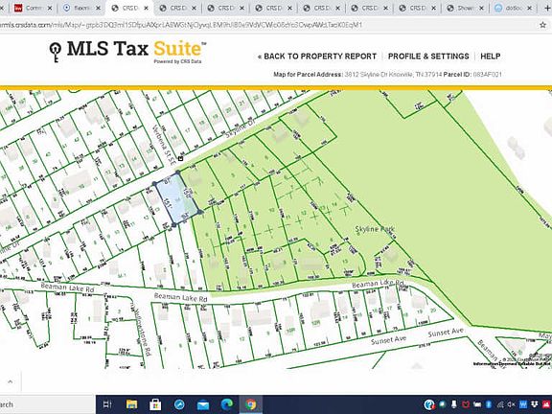Image resolution: width=552 pixels, height=414 pixels.
Task: Close the 'Comm' tab
Action: click(x=50, y=8)
